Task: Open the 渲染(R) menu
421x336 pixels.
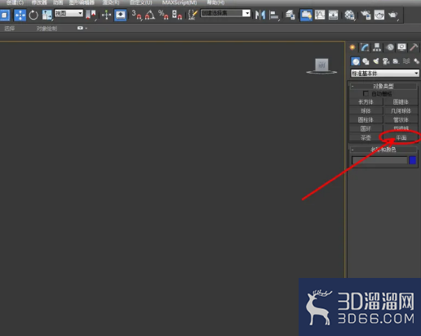Action: click(111, 2)
